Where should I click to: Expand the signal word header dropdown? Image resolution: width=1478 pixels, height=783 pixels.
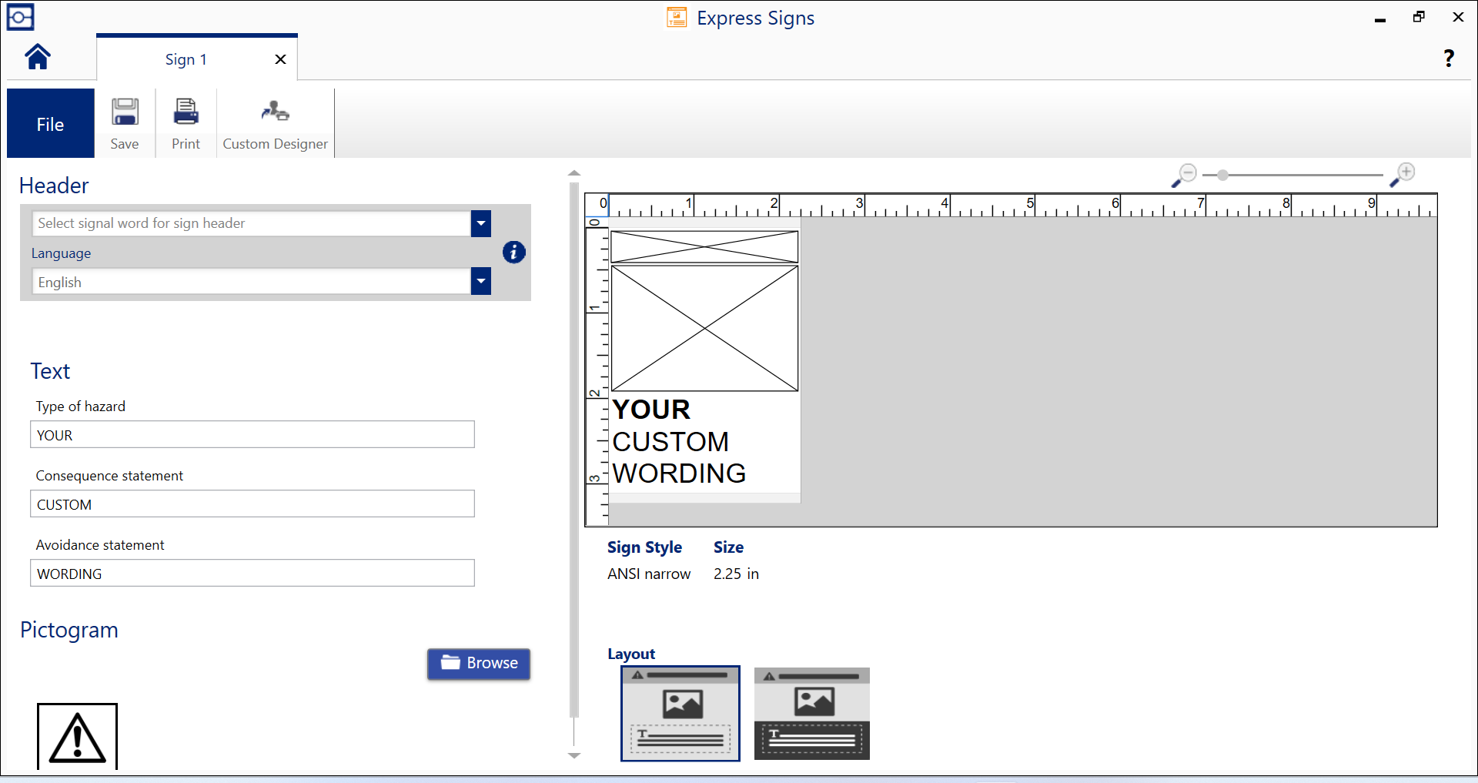tap(481, 224)
